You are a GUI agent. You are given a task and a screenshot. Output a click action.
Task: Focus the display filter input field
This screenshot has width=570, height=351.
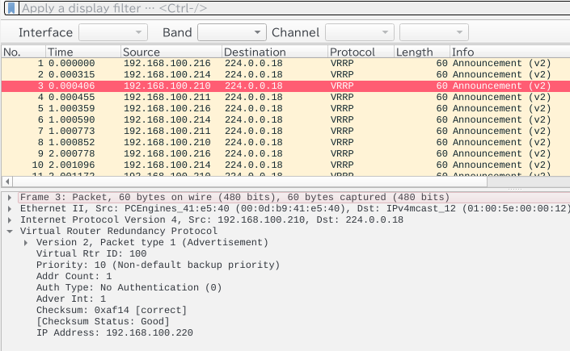[x=294, y=8]
